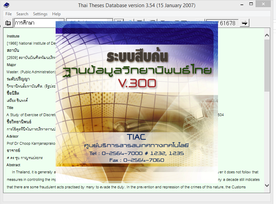Focus the search field containing การศึกษา
The image size is (276, 204).
[x=35, y=23]
